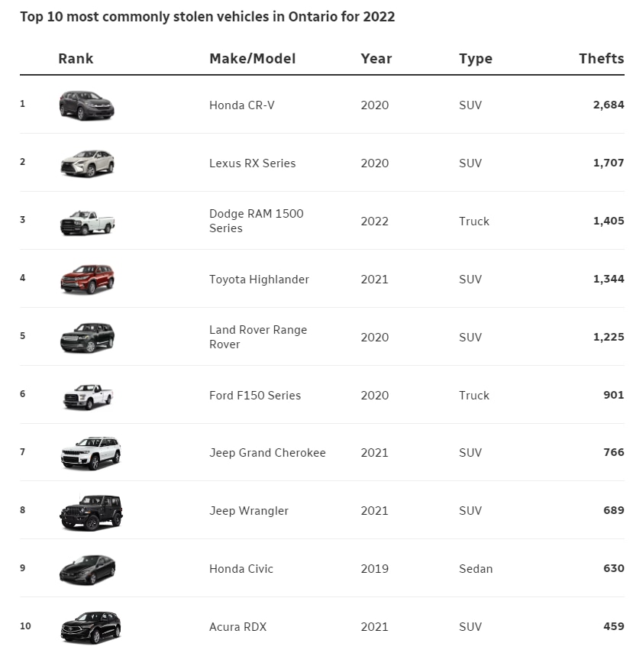Sort by the Thefts column header
This screenshot has width=633, height=653.
601,59
